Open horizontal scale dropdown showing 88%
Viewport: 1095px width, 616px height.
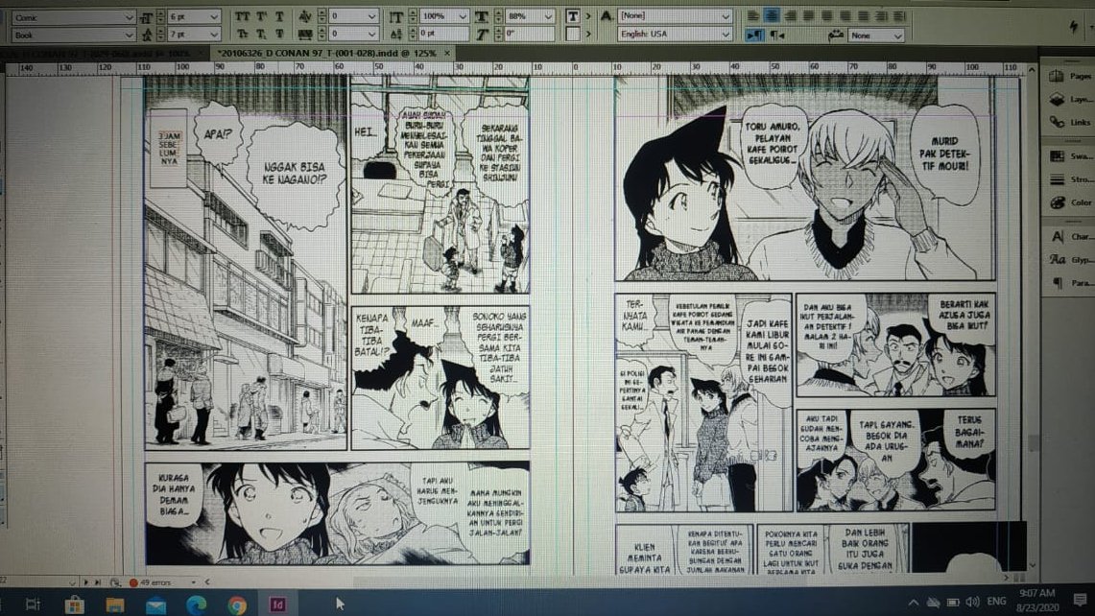click(530, 16)
